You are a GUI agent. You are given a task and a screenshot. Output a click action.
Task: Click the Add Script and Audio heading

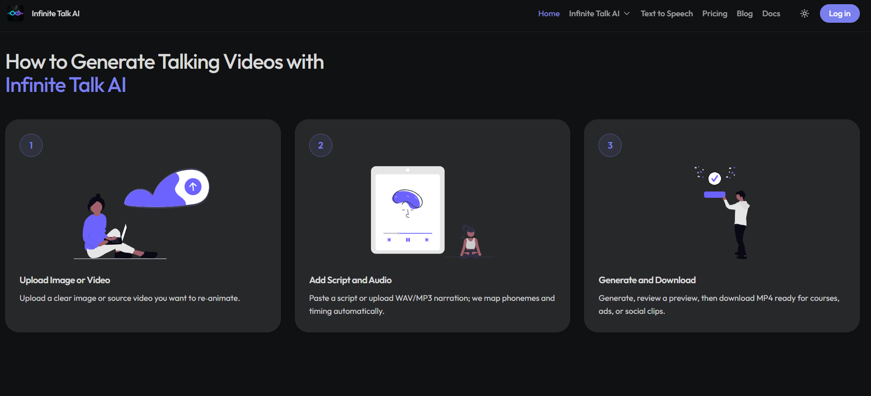tap(351, 280)
